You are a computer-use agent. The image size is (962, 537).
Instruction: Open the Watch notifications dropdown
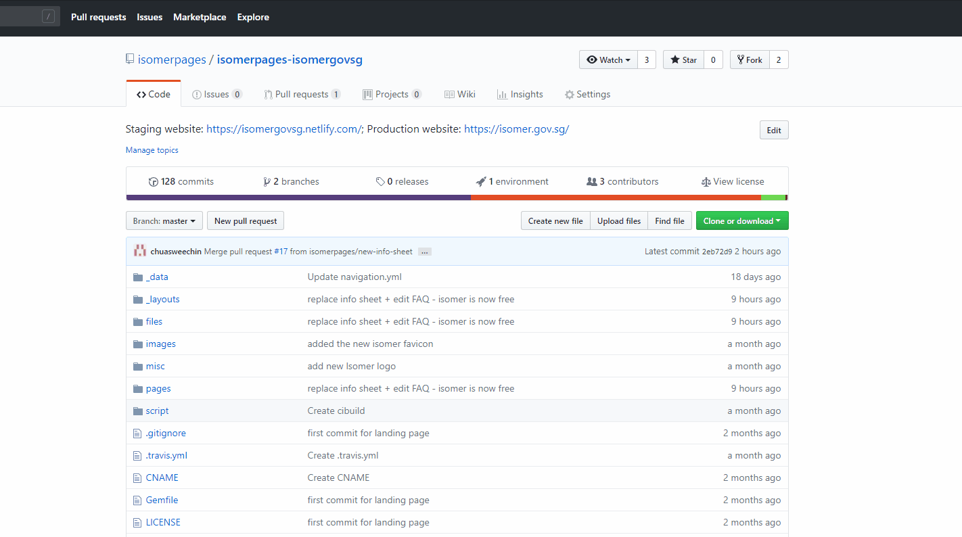click(x=608, y=60)
